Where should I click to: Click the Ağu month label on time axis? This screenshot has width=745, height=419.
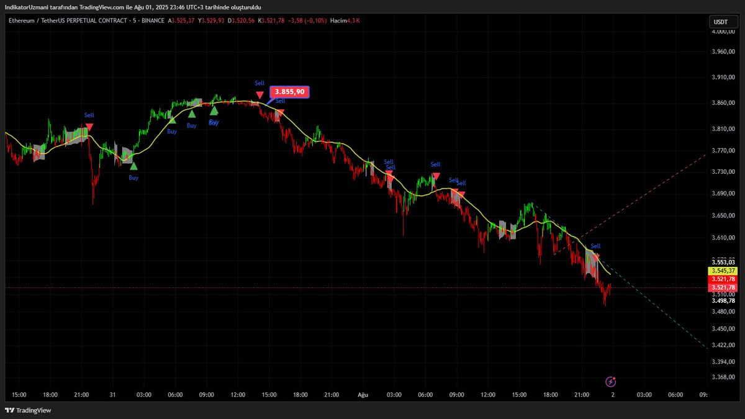(x=363, y=394)
